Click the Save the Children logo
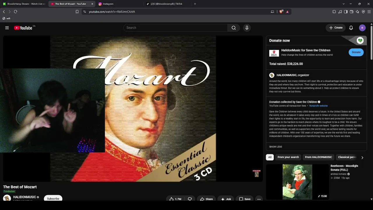 tap(274, 53)
